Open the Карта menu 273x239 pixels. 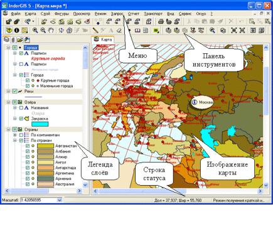[x=30, y=14]
